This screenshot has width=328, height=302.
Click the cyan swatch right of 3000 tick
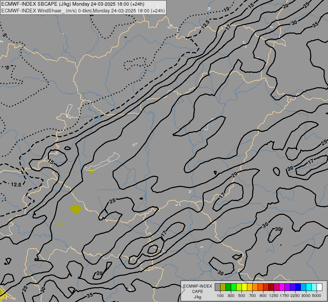[309, 287]
